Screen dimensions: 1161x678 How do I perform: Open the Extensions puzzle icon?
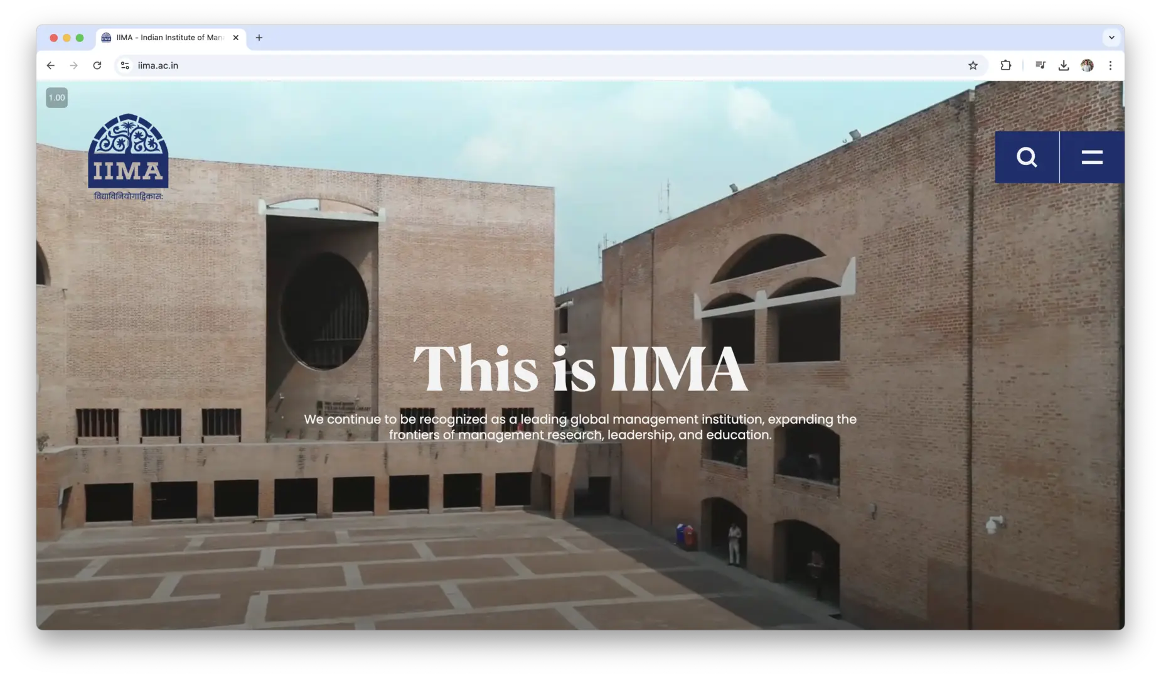click(1005, 65)
